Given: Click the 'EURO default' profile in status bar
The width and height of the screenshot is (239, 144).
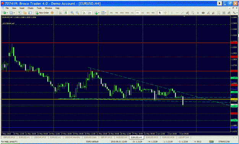Looking at the screenshot, I should (x=93, y=142).
